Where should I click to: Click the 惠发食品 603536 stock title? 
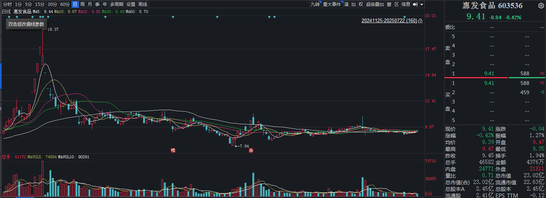[492, 6]
